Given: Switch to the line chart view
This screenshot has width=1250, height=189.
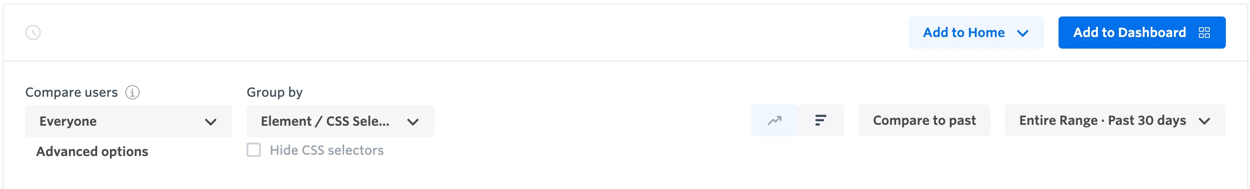Looking at the screenshot, I should pyautogui.click(x=774, y=120).
